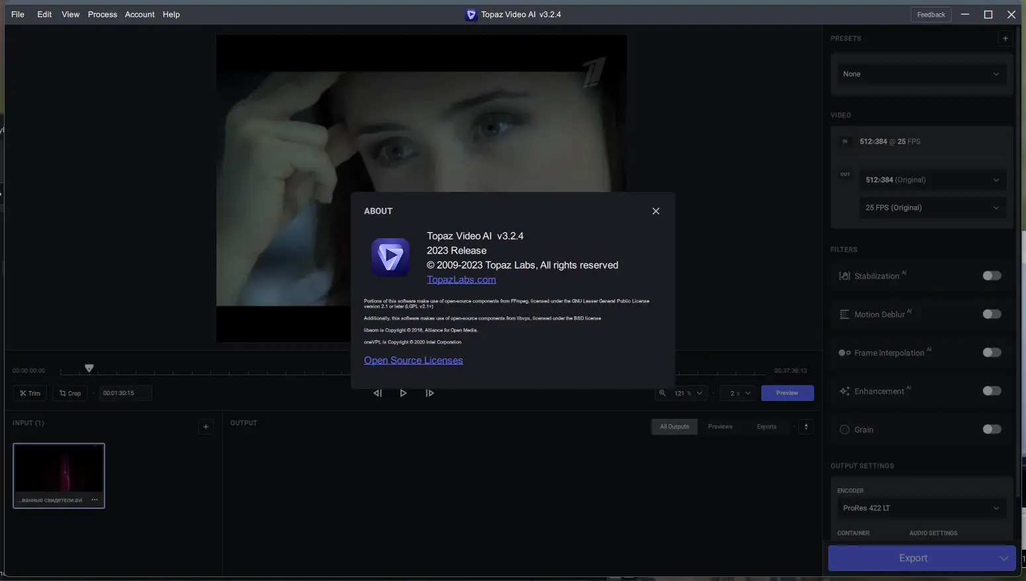Toggle the Grain filter on

(x=992, y=429)
